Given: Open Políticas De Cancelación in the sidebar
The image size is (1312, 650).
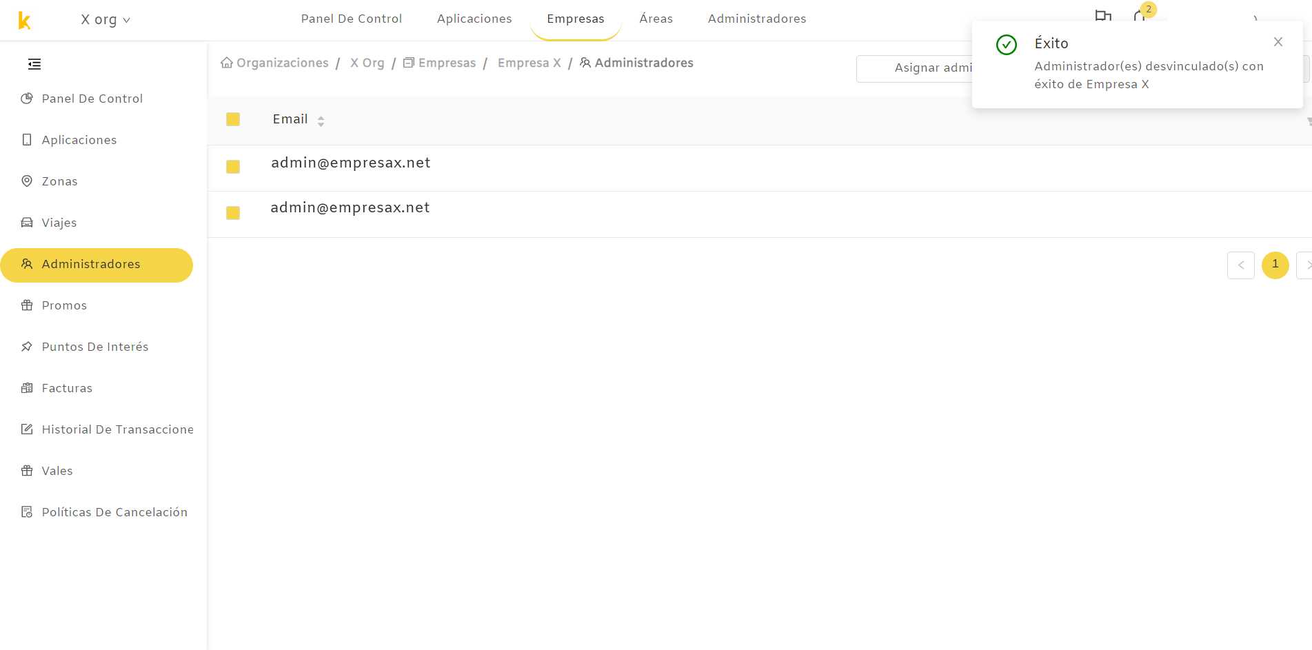Looking at the screenshot, I should point(97,512).
